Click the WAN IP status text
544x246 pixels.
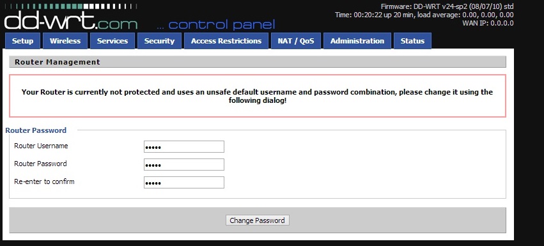click(488, 23)
